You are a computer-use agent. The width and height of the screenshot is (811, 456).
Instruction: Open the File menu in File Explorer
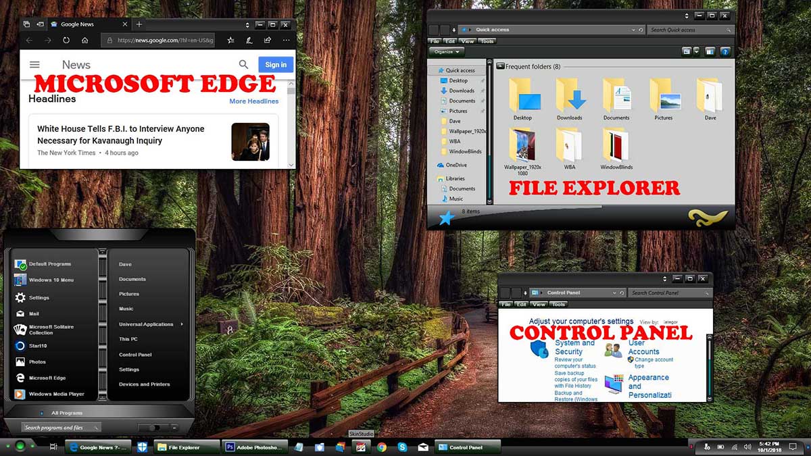coord(435,41)
